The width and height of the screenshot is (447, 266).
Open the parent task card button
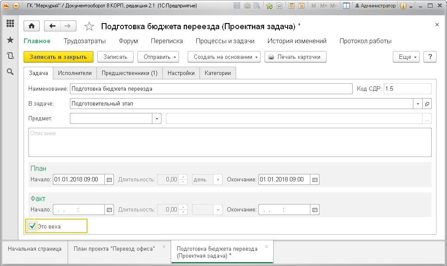point(427,104)
